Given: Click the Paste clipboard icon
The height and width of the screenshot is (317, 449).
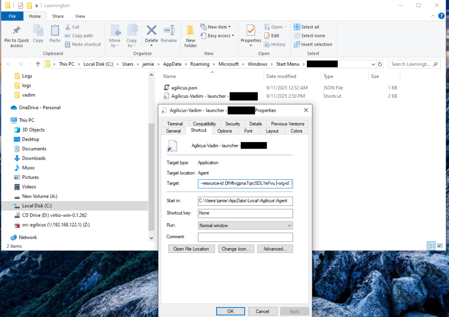Looking at the screenshot, I should pyautogui.click(x=55, y=31).
